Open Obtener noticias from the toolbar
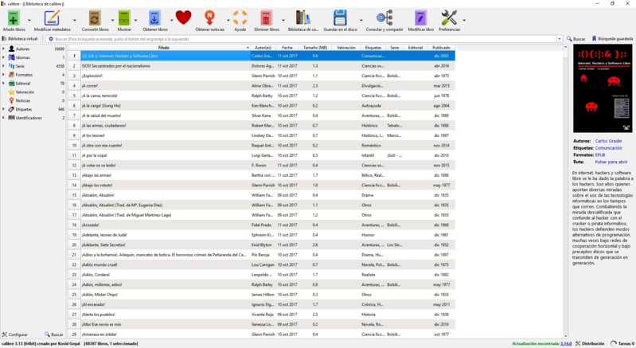Viewport: 636px width, 348px height. click(x=209, y=18)
